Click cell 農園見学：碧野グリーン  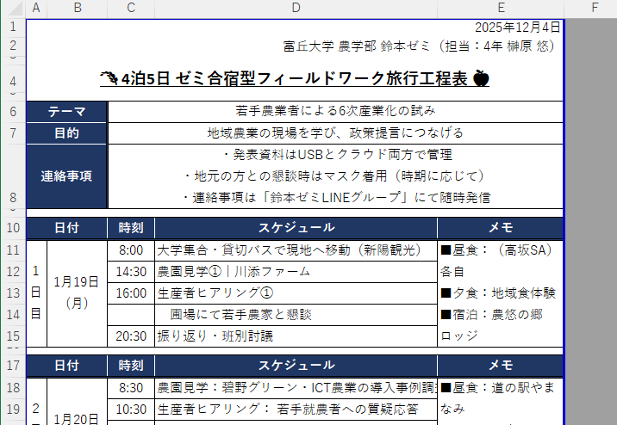point(296,388)
